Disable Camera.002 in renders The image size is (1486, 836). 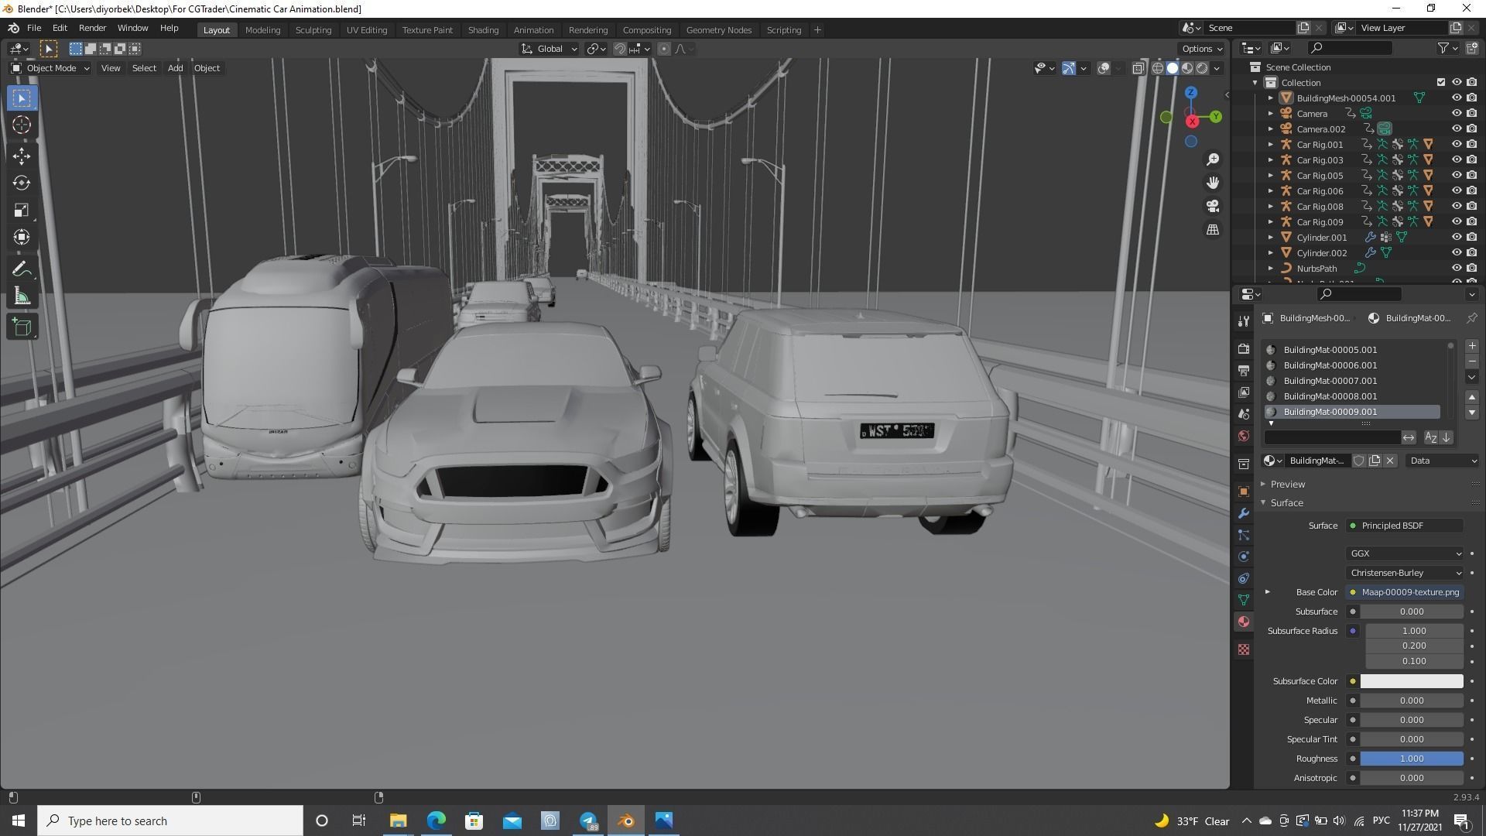[x=1471, y=129]
